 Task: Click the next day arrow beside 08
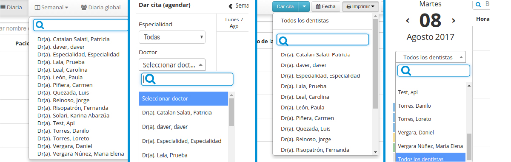[x=454, y=20]
